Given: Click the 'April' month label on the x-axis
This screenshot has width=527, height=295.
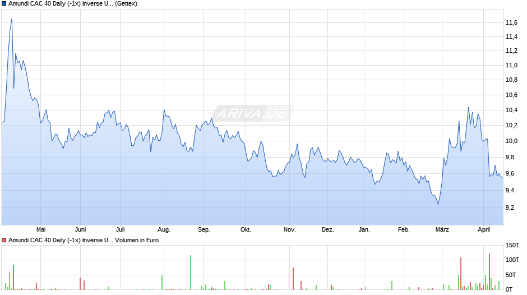Looking at the screenshot, I should click(484, 230).
